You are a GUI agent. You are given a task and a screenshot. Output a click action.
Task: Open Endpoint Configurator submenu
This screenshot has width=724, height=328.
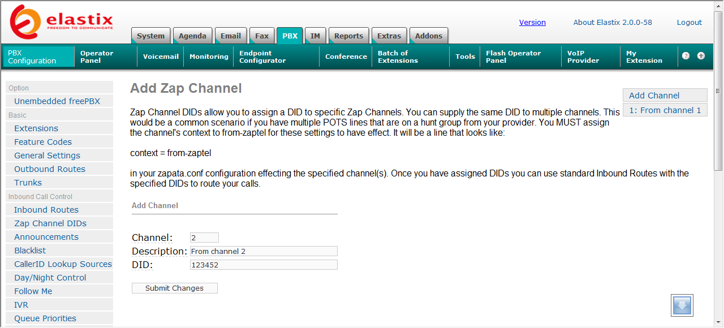pos(277,57)
